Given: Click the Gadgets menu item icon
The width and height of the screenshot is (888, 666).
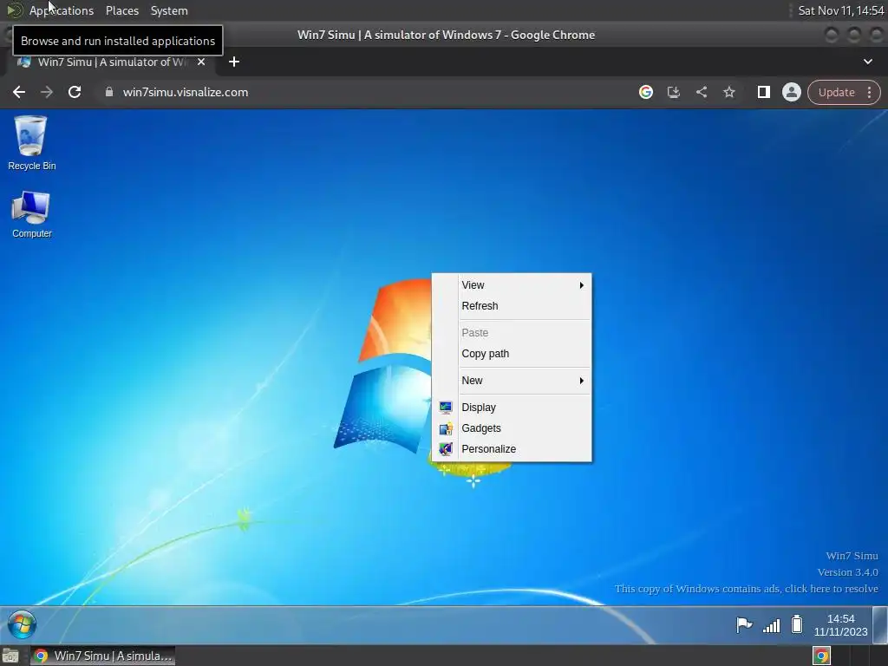Looking at the screenshot, I should pos(446,428).
